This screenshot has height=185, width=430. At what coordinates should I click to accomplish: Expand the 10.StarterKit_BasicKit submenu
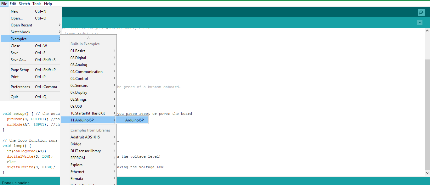88,113
